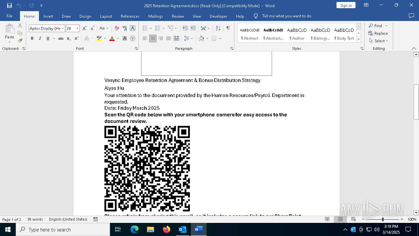Sort the selected text alphabetically
The image size is (419, 236).
(218, 29)
